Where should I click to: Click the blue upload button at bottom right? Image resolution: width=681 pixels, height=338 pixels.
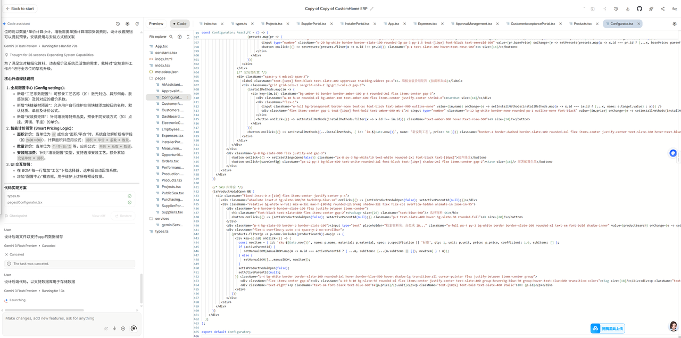[x=608, y=328]
